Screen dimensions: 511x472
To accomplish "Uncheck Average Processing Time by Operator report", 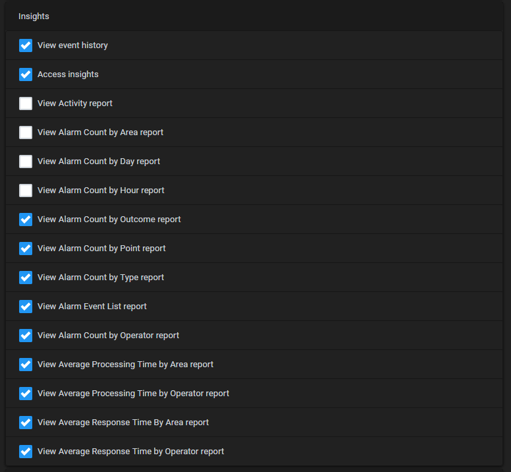I will (26, 394).
